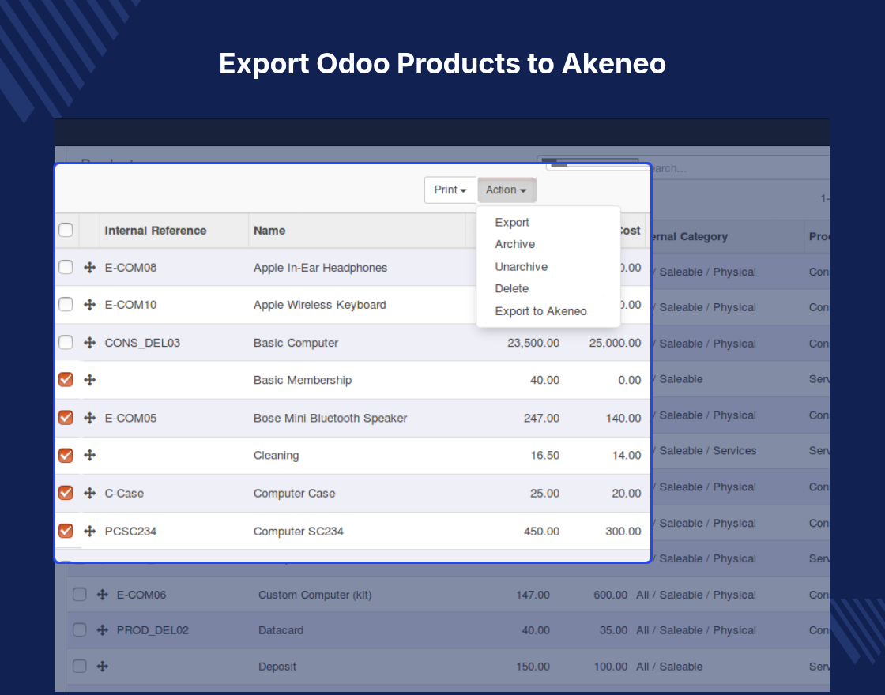Screen dimensions: 885x695
Task: Open the Print dropdown
Action: coord(450,190)
